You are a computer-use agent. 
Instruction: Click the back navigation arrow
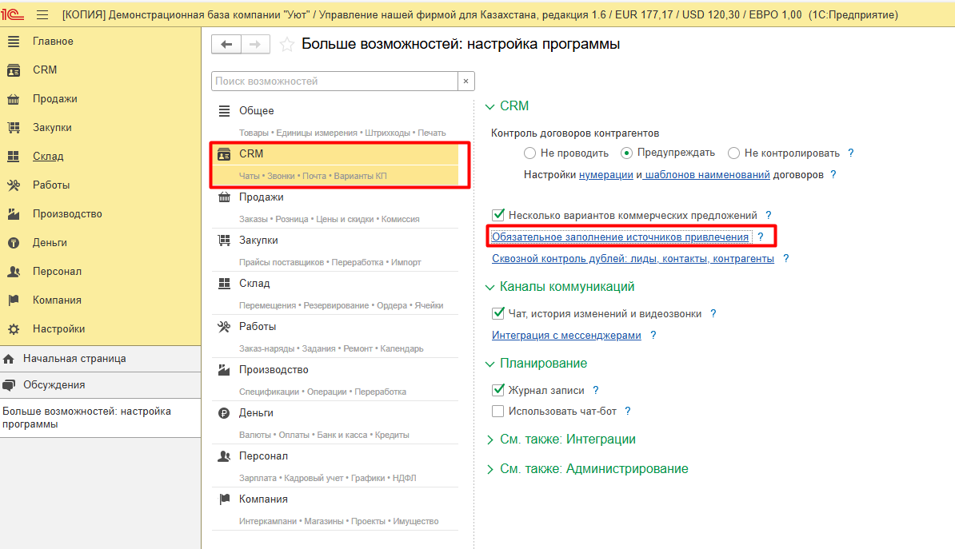pyautogui.click(x=226, y=45)
